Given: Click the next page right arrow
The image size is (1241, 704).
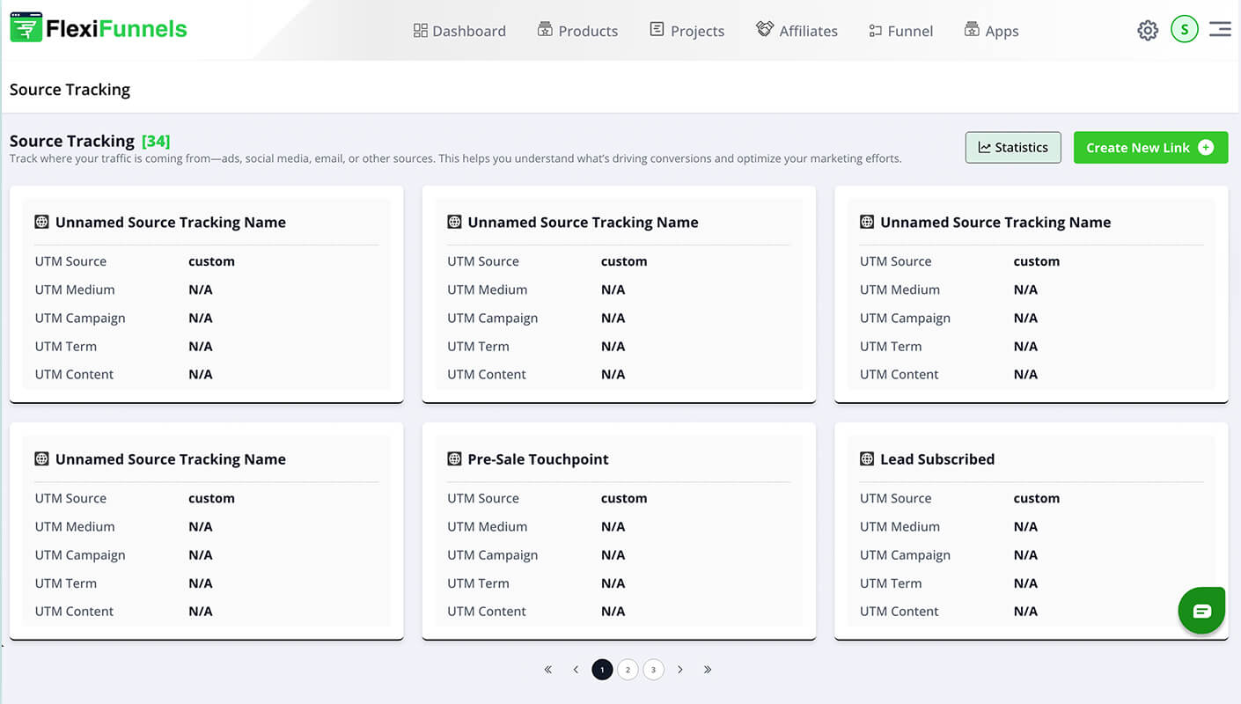Looking at the screenshot, I should pos(680,669).
